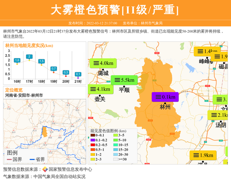231x181 pixels.
Task: Click the fog icon on purple Linzhou 0.1km label
Action: tap(157, 97)
